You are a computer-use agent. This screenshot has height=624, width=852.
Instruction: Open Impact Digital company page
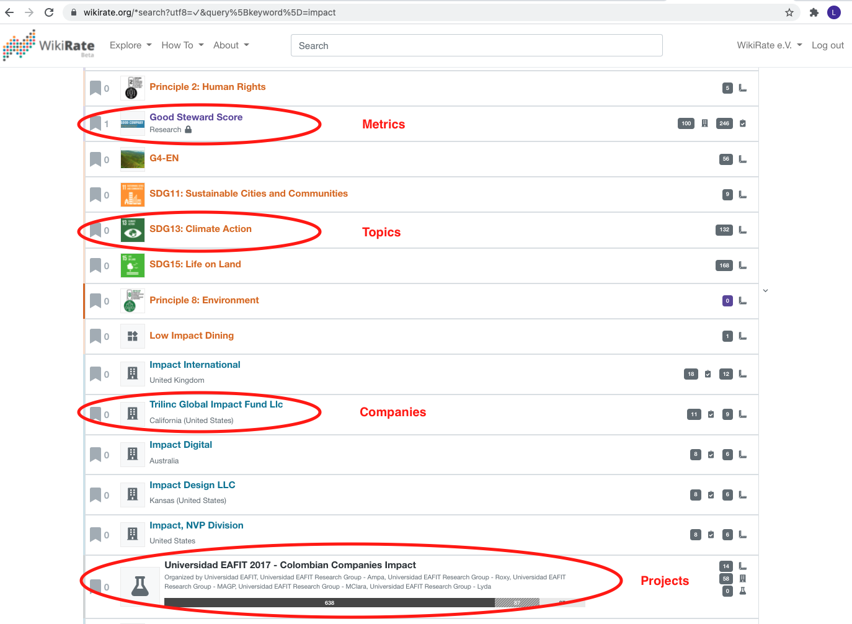click(180, 445)
